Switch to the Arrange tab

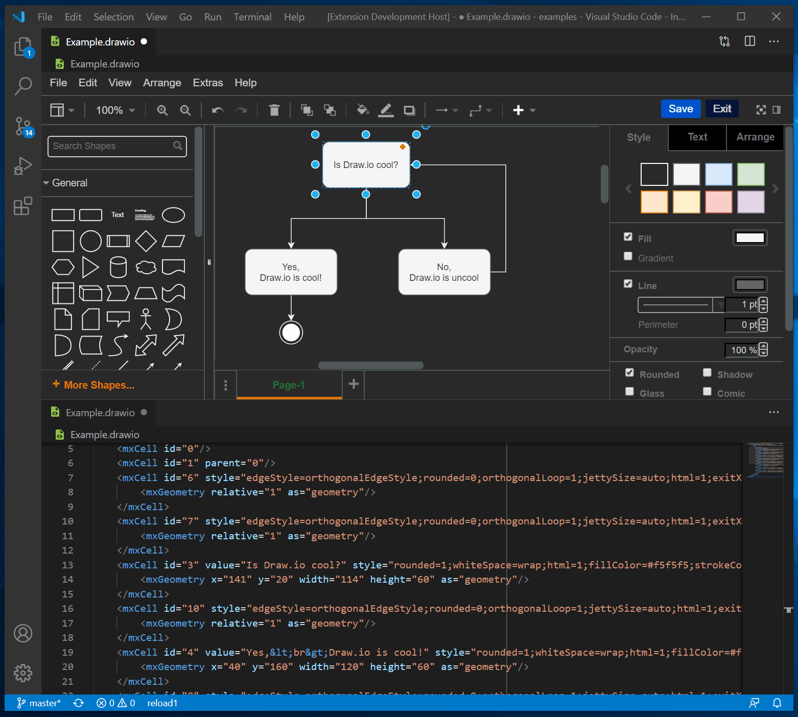click(x=755, y=137)
